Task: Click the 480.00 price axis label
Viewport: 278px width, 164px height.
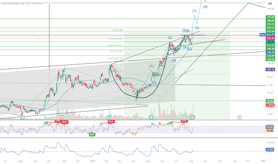Action: (271, 9)
